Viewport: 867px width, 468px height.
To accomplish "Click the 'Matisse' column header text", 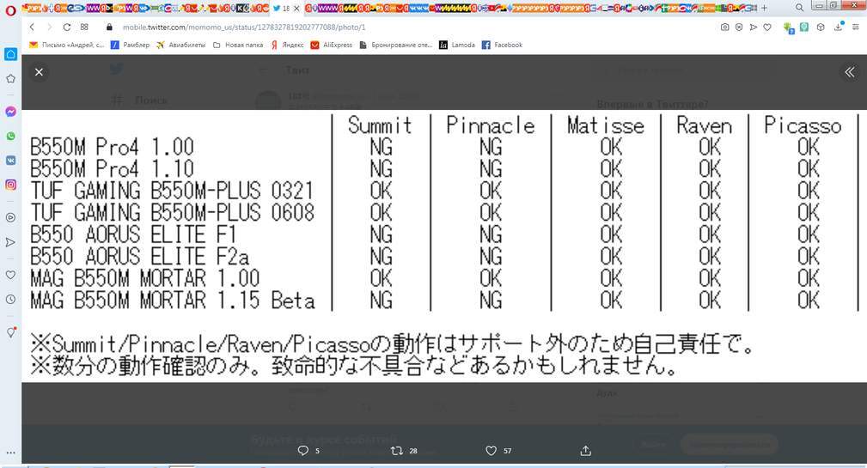I will 606,125.
